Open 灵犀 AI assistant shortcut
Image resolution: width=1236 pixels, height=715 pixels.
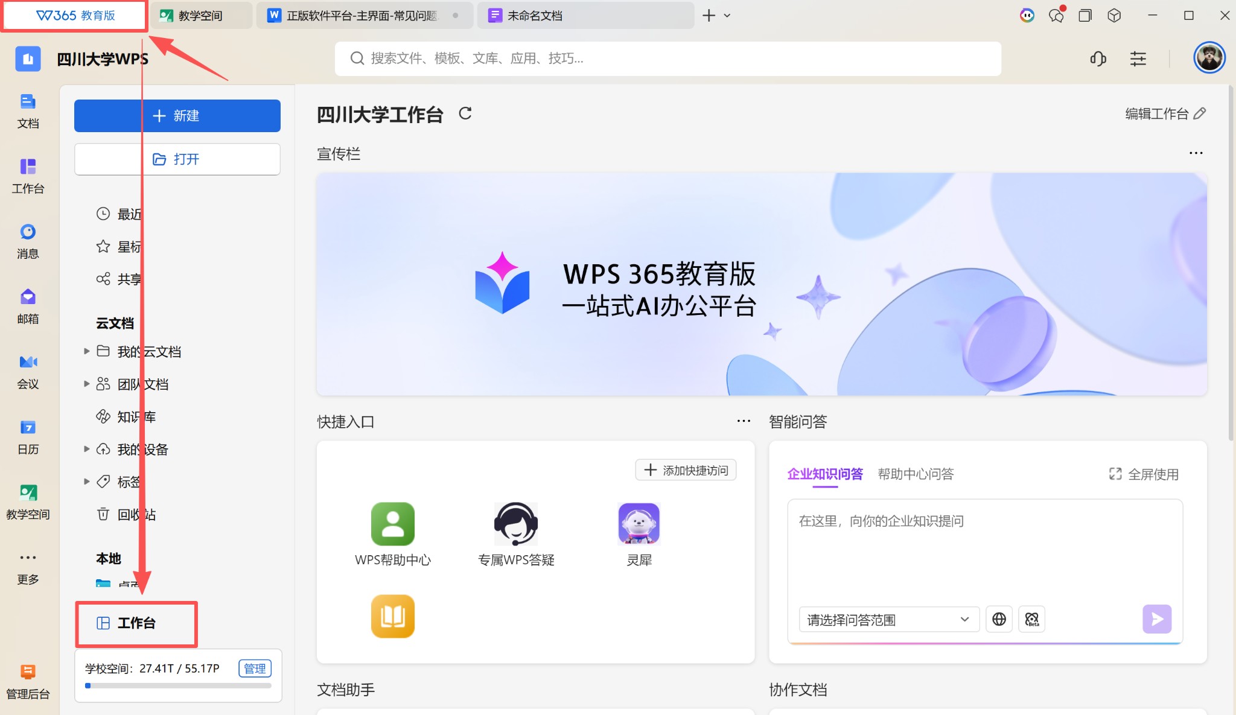(x=639, y=535)
